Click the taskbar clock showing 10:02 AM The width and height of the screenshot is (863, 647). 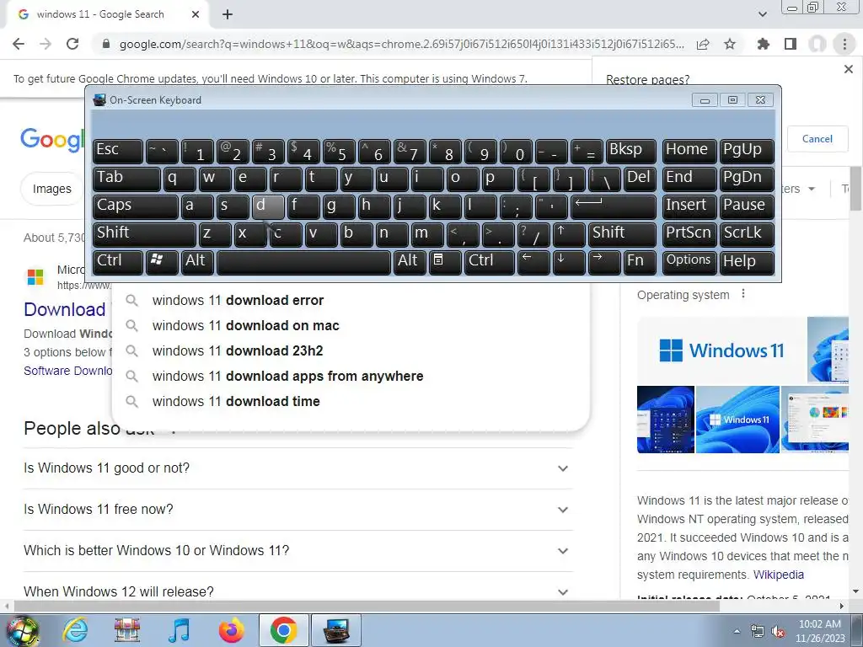click(819, 631)
